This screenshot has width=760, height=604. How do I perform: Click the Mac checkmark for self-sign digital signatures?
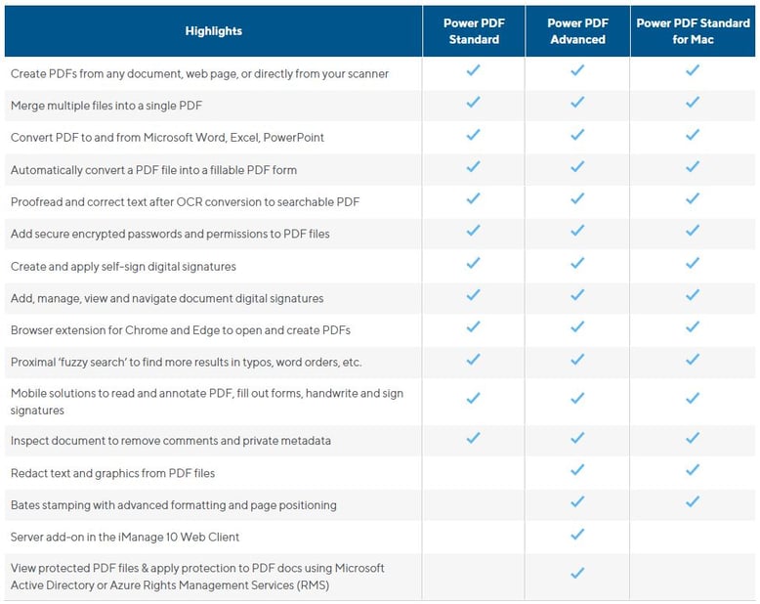pyautogui.click(x=693, y=264)
